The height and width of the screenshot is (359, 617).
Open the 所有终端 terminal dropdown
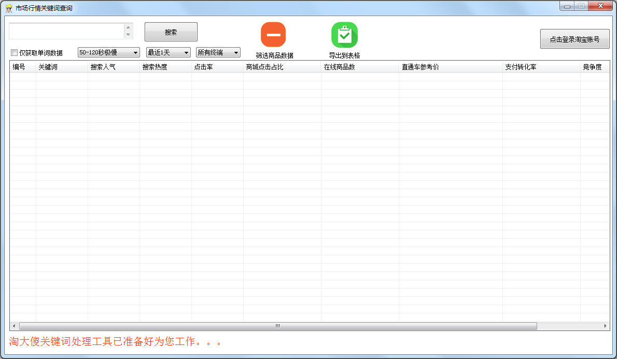[x=218, y=52]
